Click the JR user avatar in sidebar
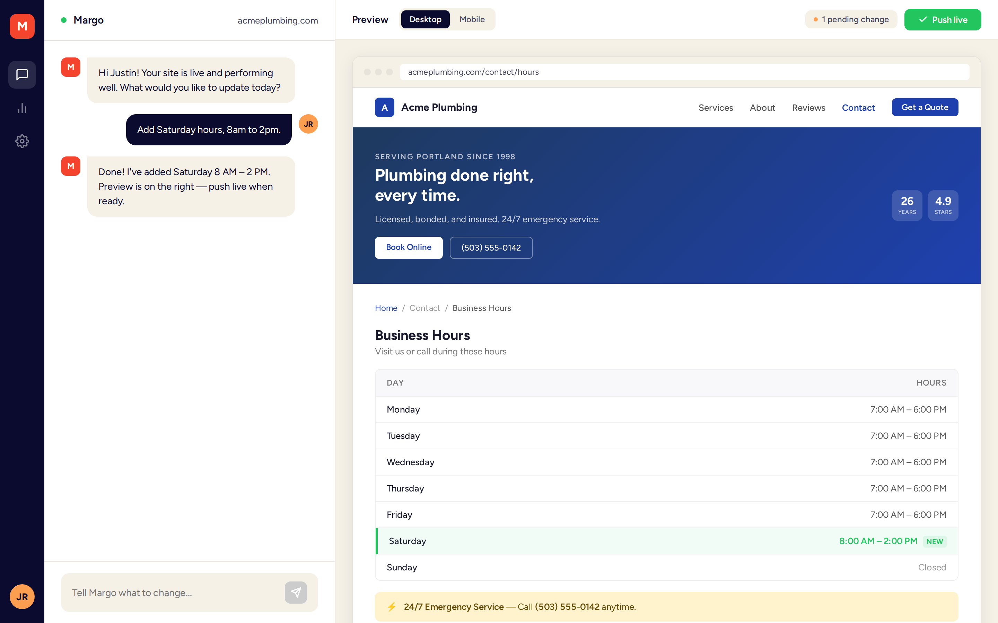998x623 pixels. [22, 596]
